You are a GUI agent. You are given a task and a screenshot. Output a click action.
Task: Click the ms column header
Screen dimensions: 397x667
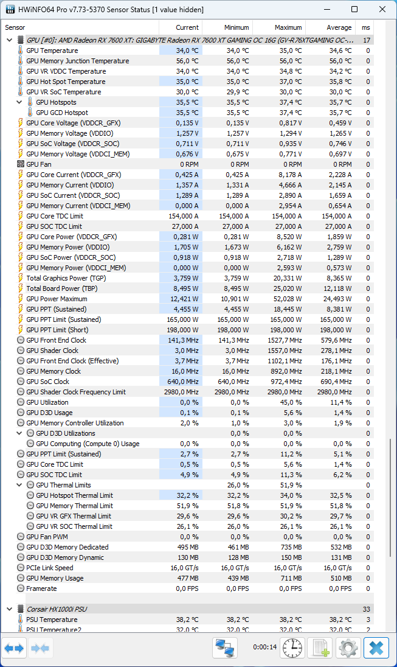tap(364, 27)
